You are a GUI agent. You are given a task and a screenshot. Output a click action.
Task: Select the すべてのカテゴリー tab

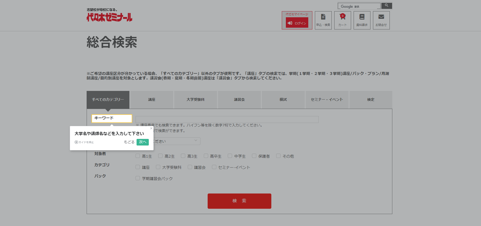(108, 100)
